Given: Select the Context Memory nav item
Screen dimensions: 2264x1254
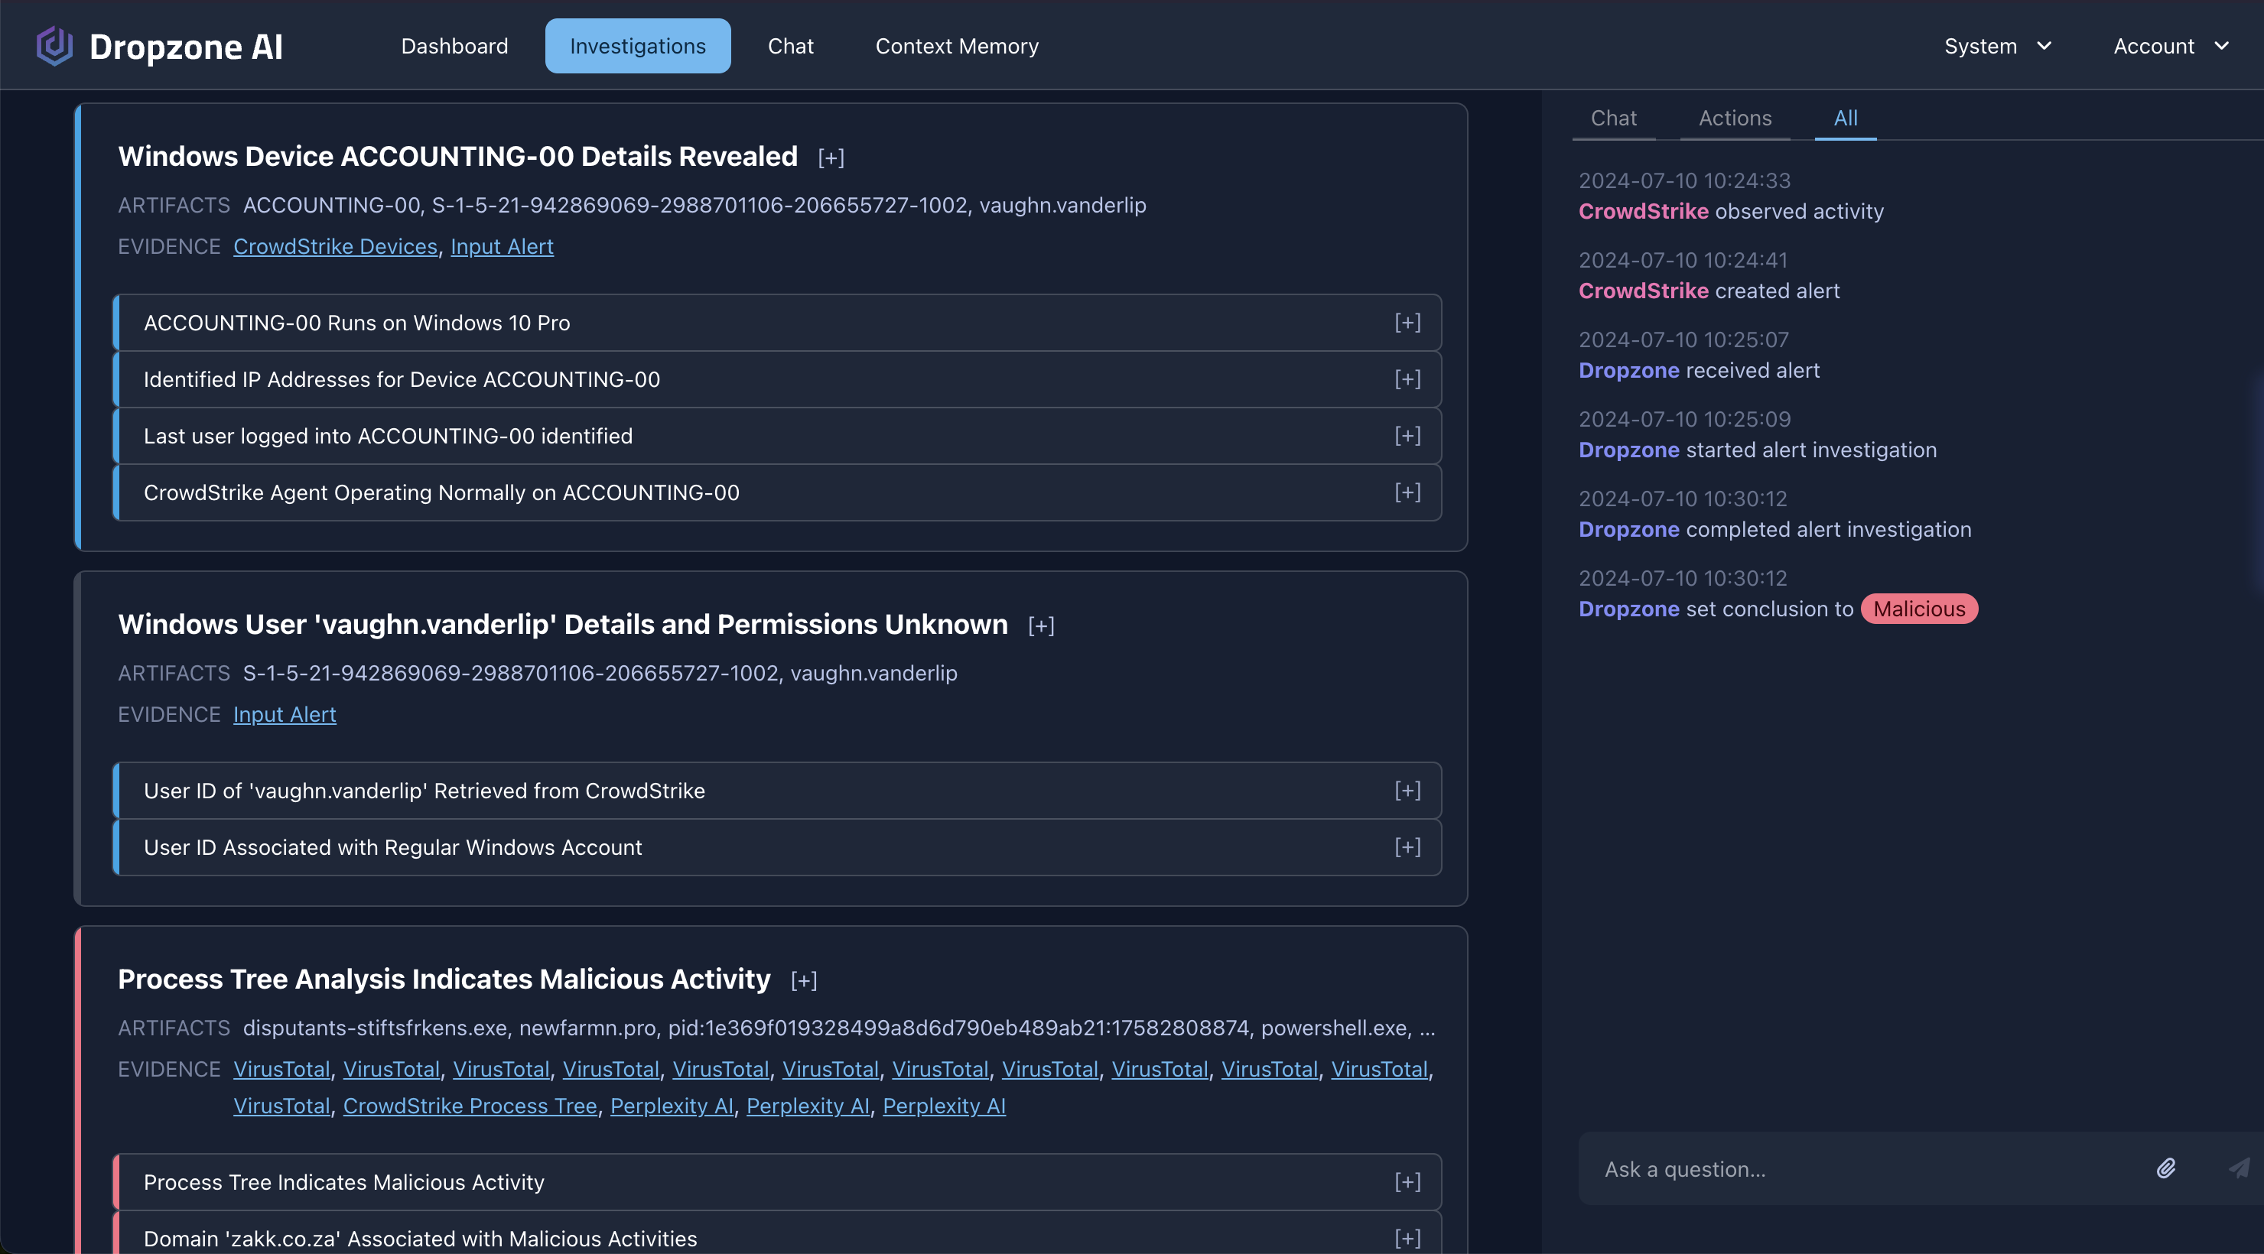Looking at the screenshot, I should (956, 45).
